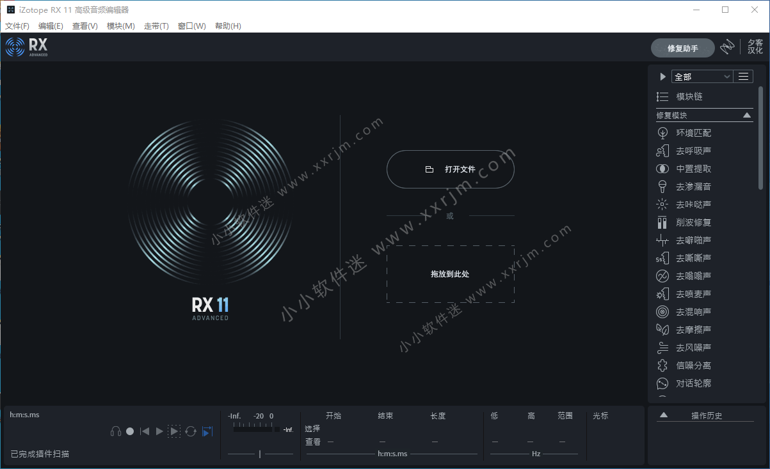The width and height of the screenshot is (770, 469).
Task: Open the 帮助(H) menu
Action: [x=228, y=26]
